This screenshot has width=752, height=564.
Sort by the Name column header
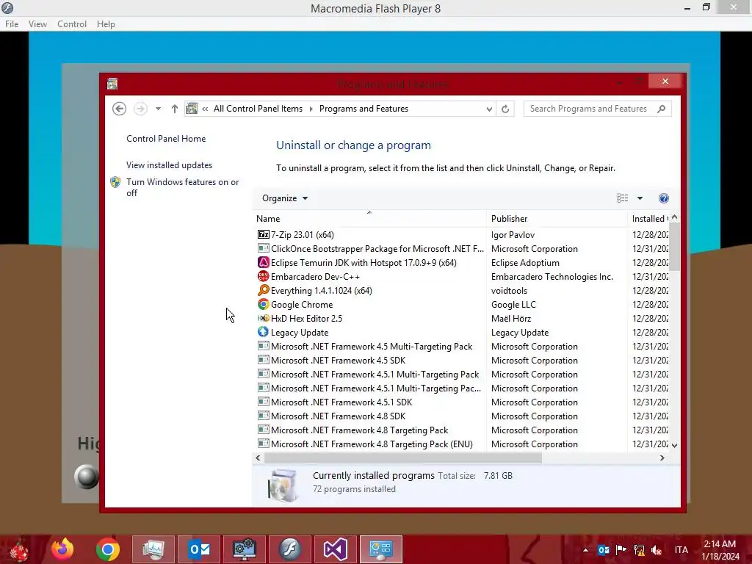tap(369, 219)
